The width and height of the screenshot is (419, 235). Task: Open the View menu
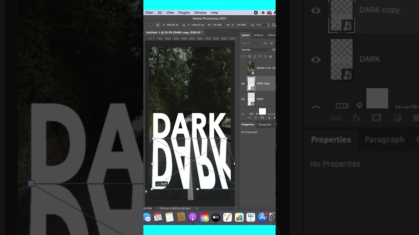coord(170,13)
